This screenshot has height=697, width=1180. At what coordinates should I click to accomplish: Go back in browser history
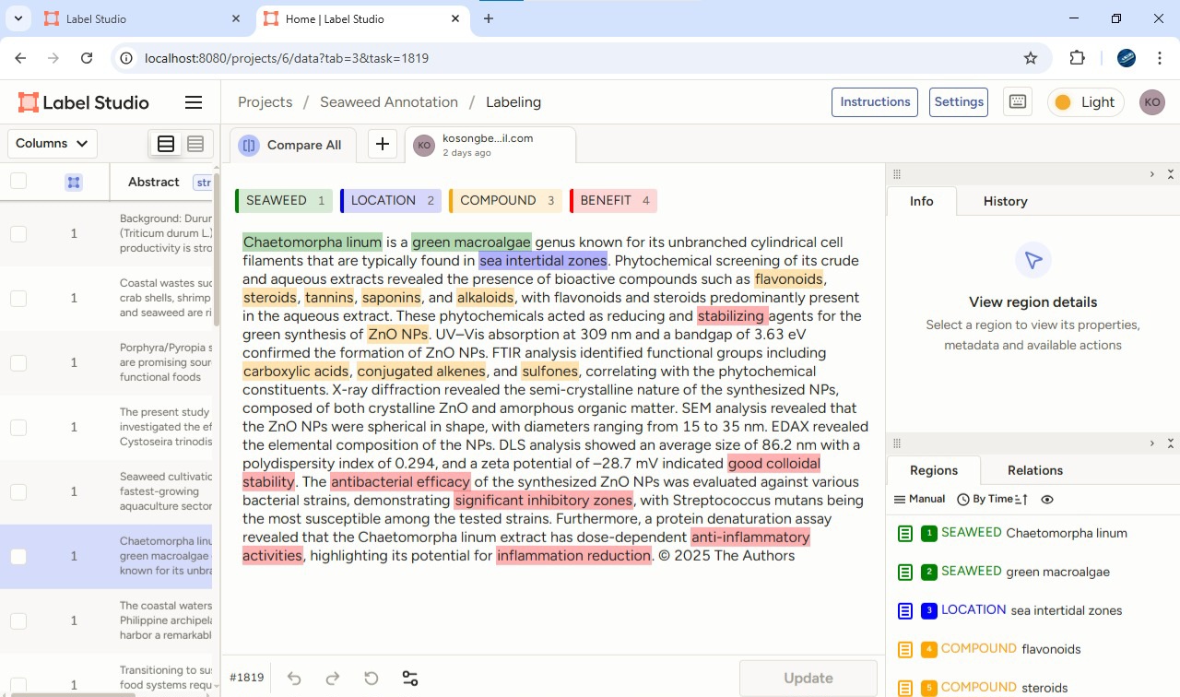(20, 58)
